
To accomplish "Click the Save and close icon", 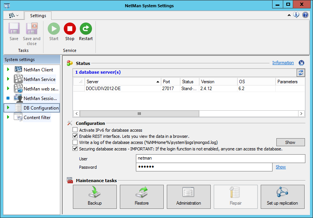I will [x=32, y=29].
